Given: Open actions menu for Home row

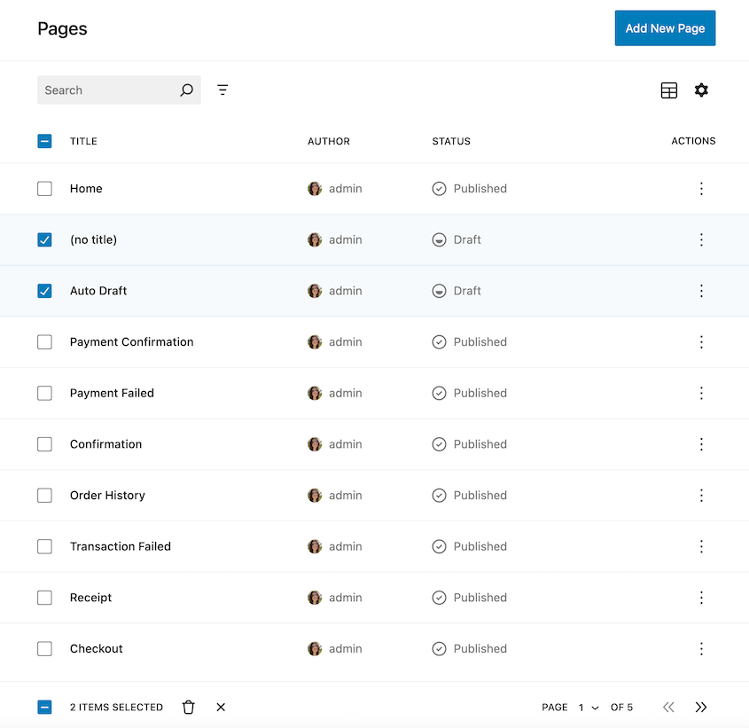Looking at the screenshot, I should tap(701, 188).
